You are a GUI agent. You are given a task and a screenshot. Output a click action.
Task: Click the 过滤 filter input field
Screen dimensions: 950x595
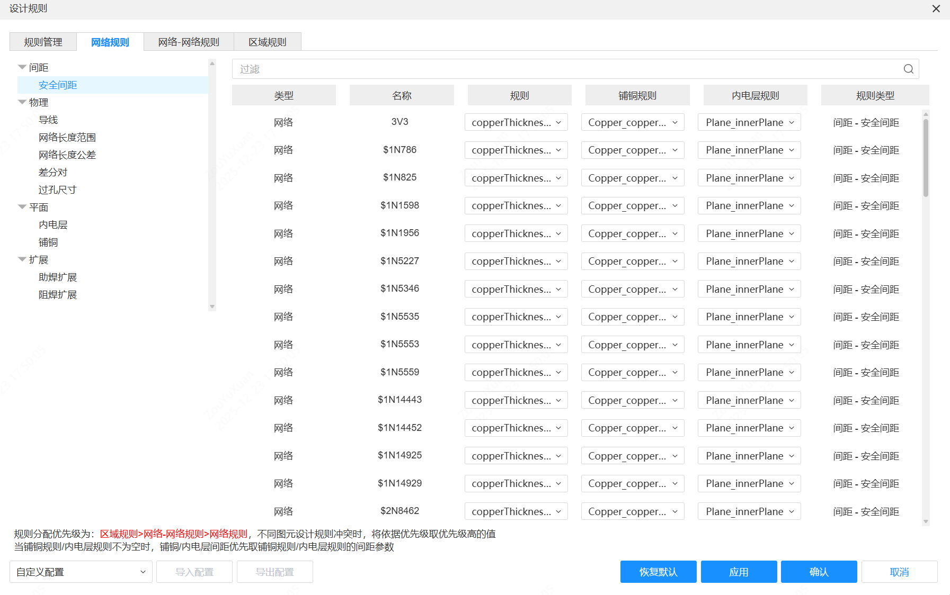567,69
